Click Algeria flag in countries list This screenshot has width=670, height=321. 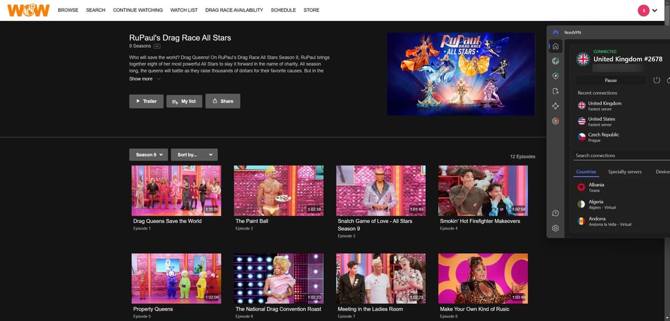coord(581,204)
